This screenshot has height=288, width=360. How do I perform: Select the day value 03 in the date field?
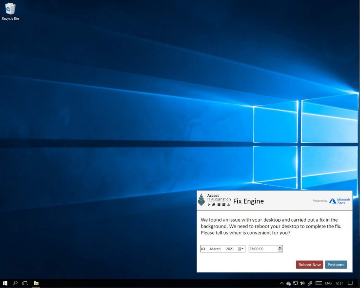(x=203, y=249)
